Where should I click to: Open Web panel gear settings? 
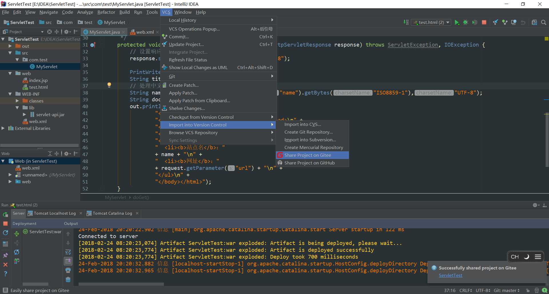[x=67, y=154]
